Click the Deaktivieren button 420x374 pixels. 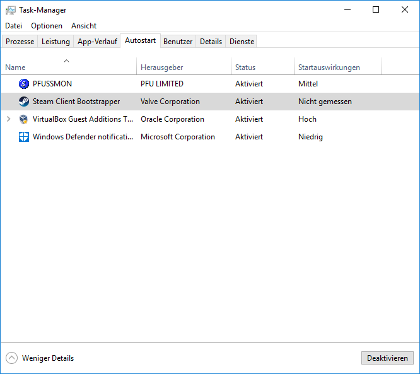[x=387, y=358]
